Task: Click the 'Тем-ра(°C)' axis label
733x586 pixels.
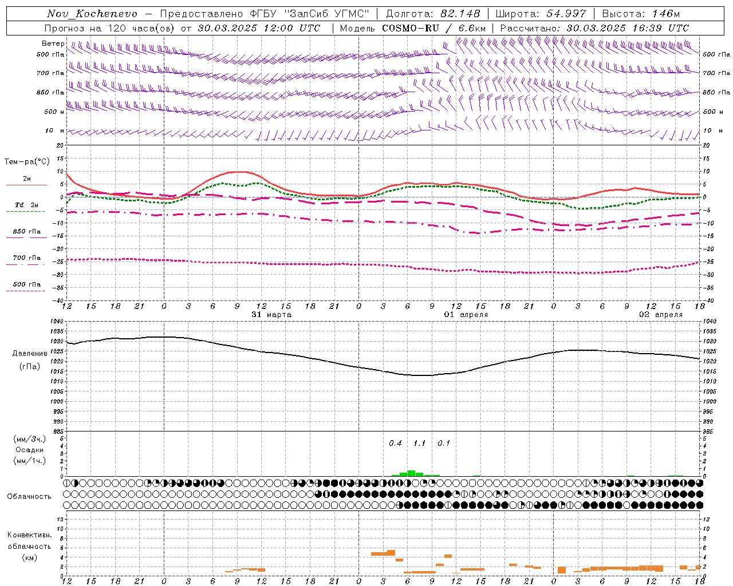Action: pyautogui.click(x=27, y=162)
